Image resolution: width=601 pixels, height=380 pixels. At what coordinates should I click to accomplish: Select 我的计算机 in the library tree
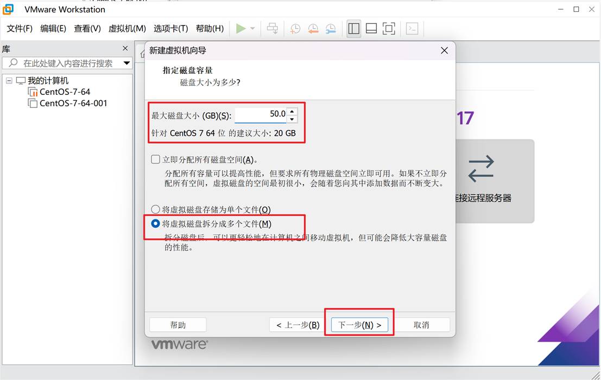coord(48,81)
